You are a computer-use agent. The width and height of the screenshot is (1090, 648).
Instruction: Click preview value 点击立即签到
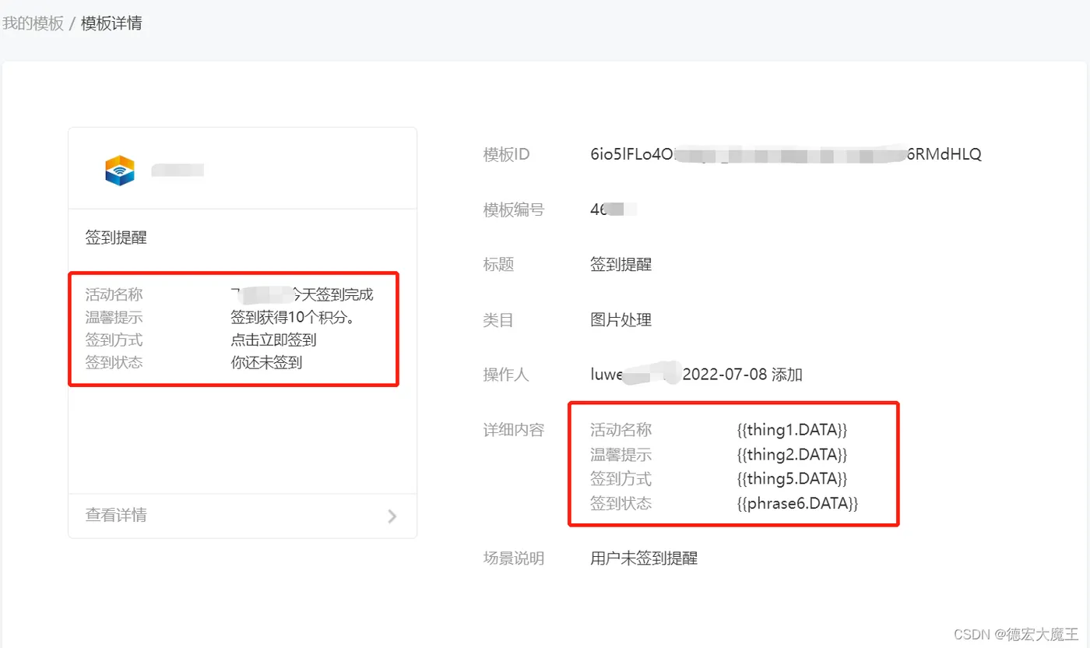[273, 340]
